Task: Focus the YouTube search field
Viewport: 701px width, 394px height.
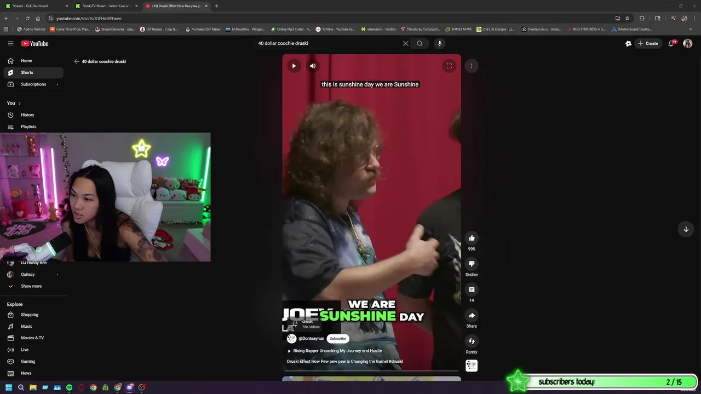Action: 329,43
